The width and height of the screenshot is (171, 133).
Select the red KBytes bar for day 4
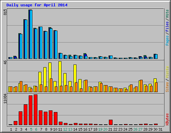26,115
